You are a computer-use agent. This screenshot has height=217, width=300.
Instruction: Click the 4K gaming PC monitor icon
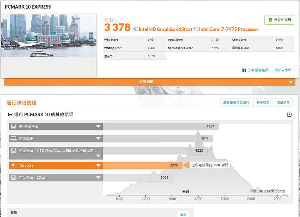[14, 126]
